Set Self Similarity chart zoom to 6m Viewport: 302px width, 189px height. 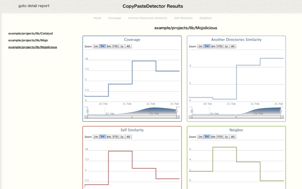pos(109,137)
